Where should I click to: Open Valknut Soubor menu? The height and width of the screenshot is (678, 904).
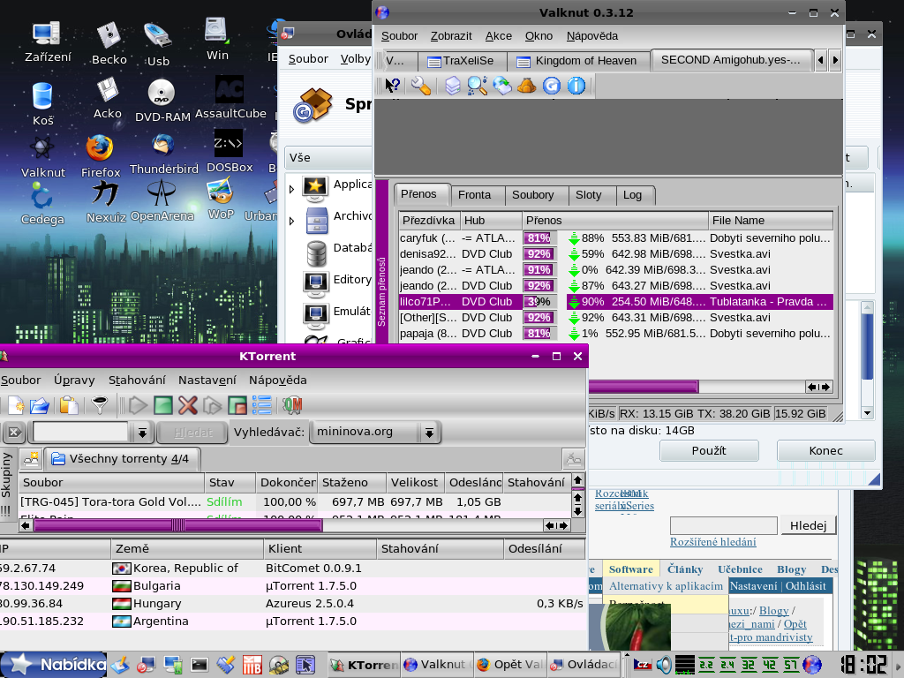[x=399, y=35]
